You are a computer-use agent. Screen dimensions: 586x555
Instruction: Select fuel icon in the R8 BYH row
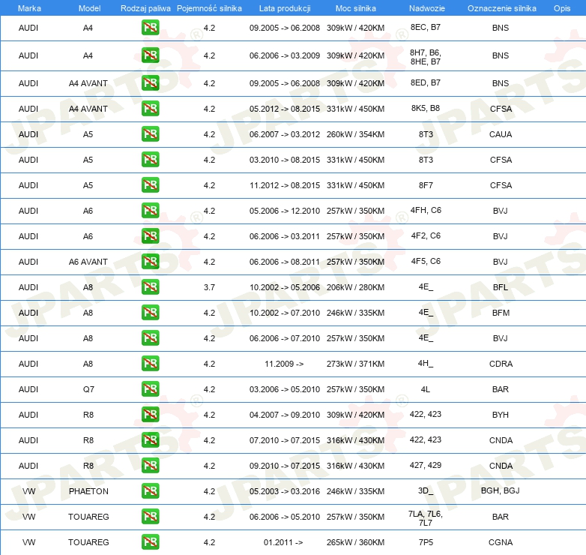pyautogui.click(x=150, y=415)
